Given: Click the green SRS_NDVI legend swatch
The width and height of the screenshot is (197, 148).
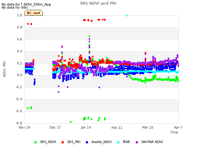Looking at the screenshot, I should tap(36, 142).
